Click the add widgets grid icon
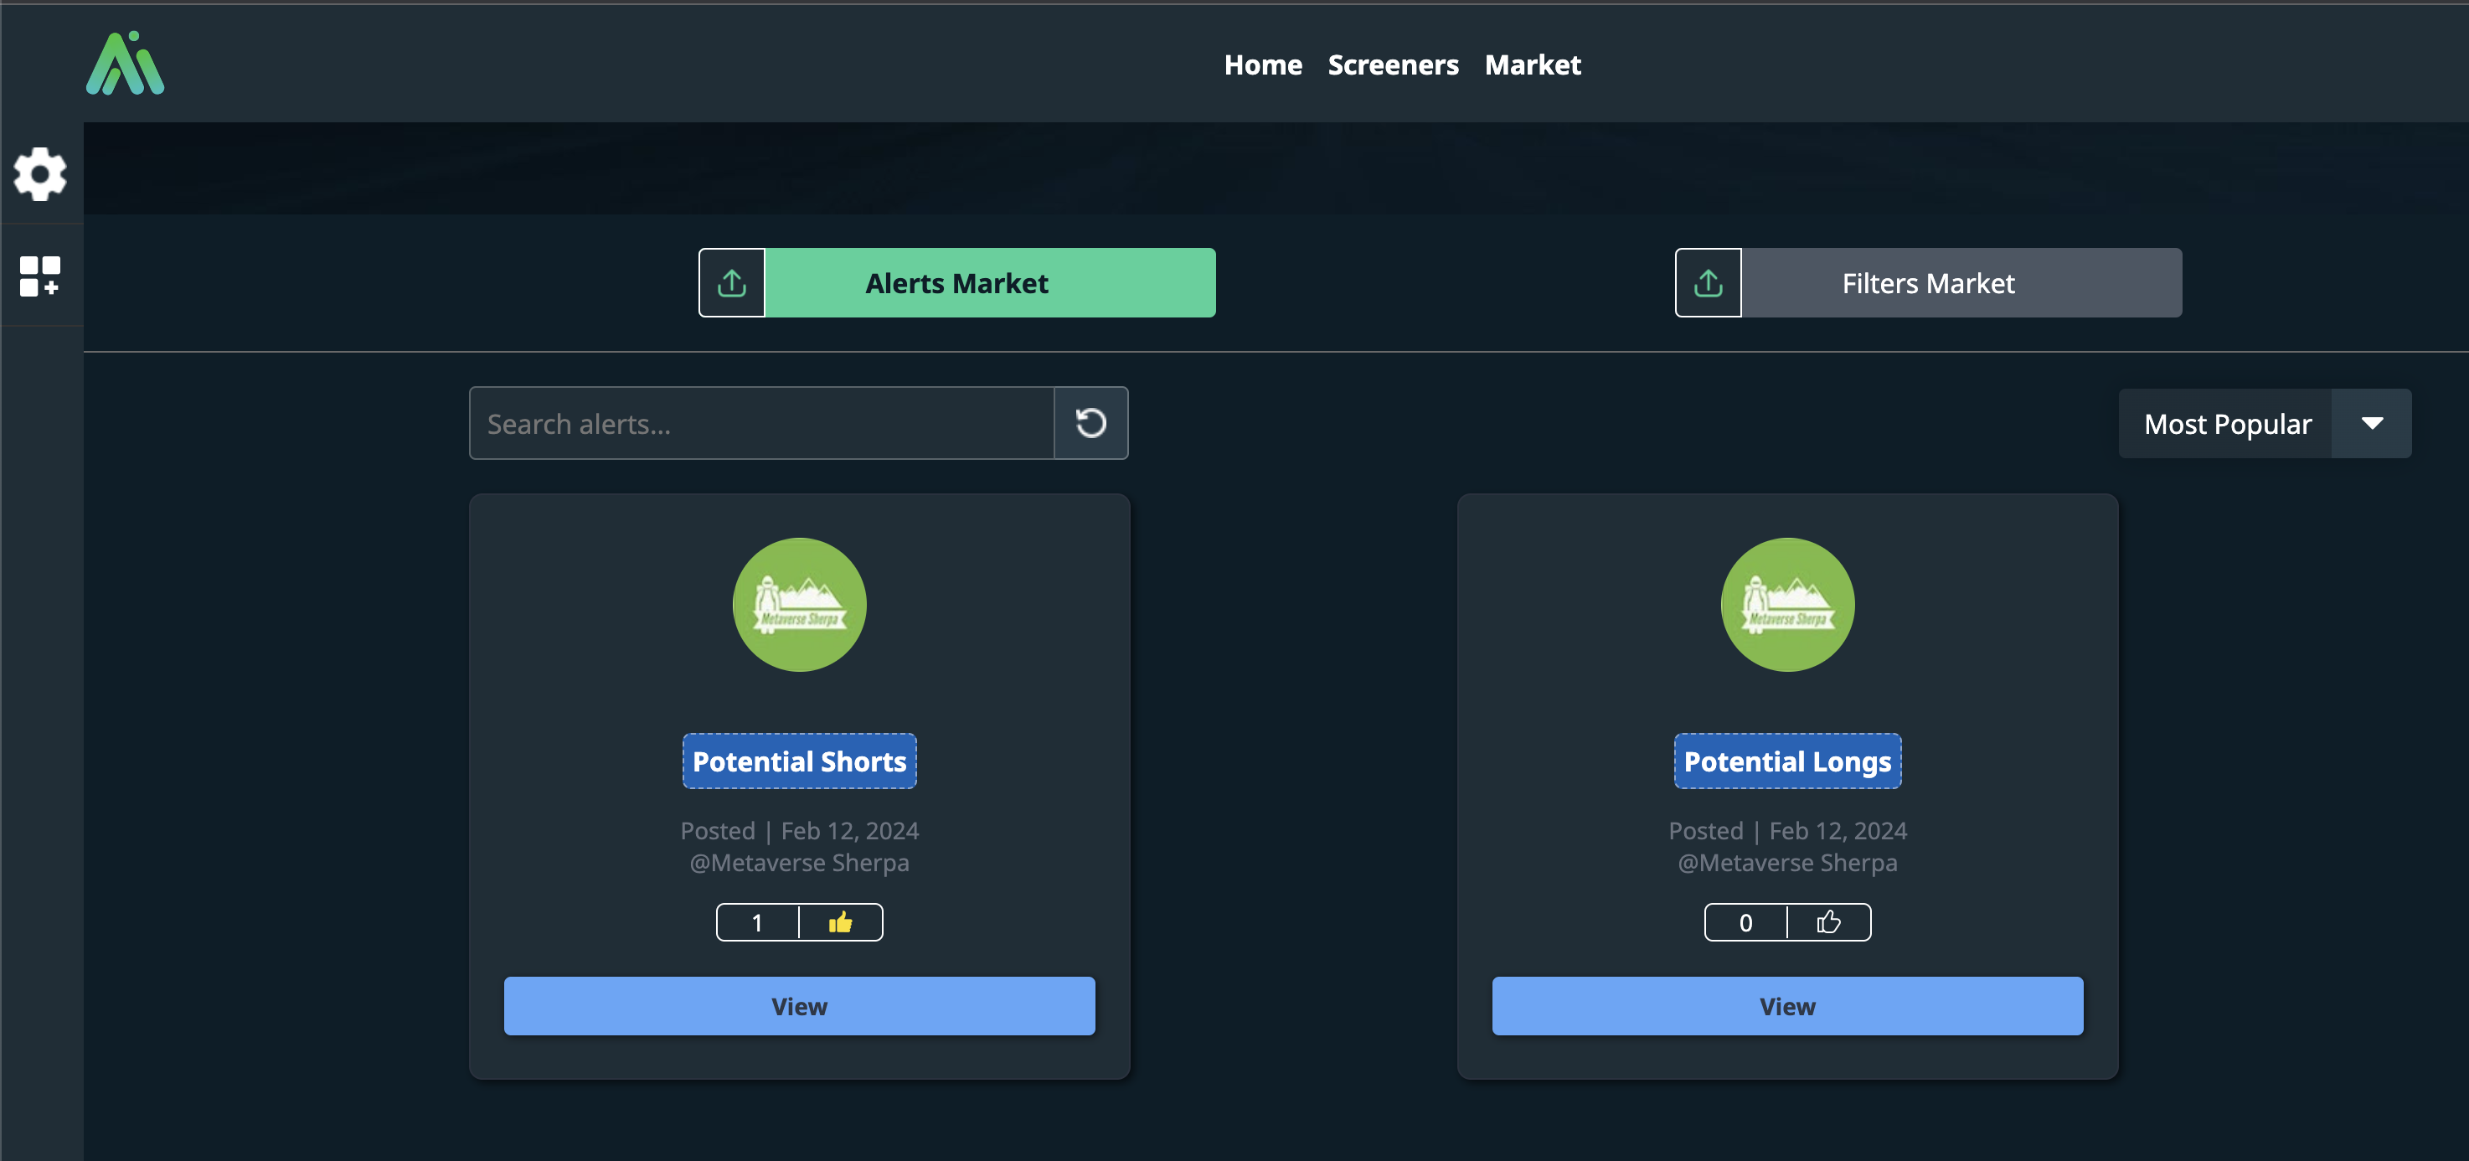 coord(40,276)
